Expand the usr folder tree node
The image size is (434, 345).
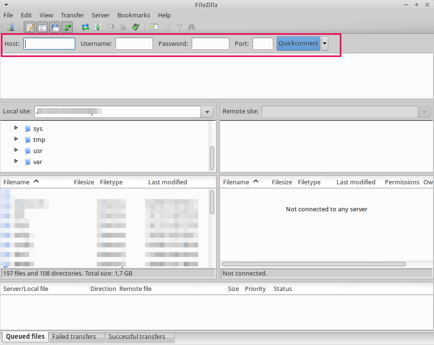coord(16,150)
